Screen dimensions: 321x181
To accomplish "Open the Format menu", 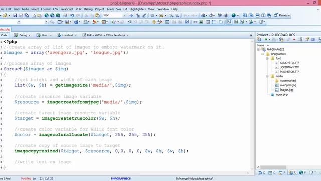I will [46, 9].
